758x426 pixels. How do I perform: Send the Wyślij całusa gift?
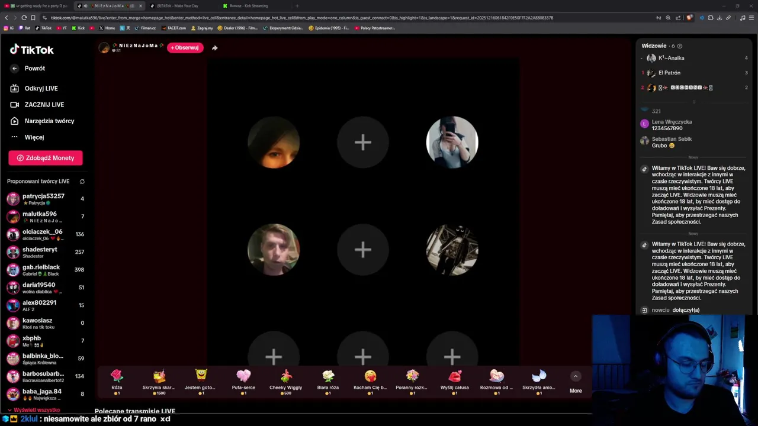[x=455, y=382]
